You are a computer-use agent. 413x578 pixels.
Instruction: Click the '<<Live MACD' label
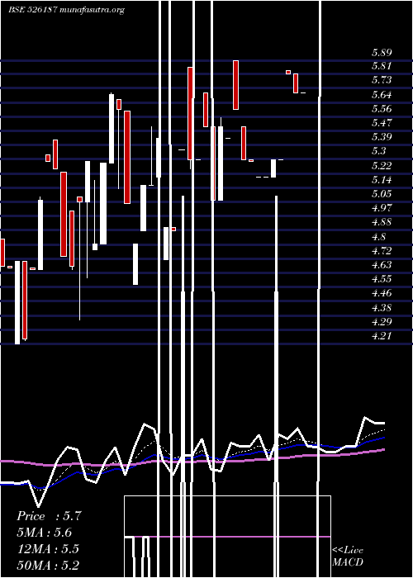[x=348, y=557]
